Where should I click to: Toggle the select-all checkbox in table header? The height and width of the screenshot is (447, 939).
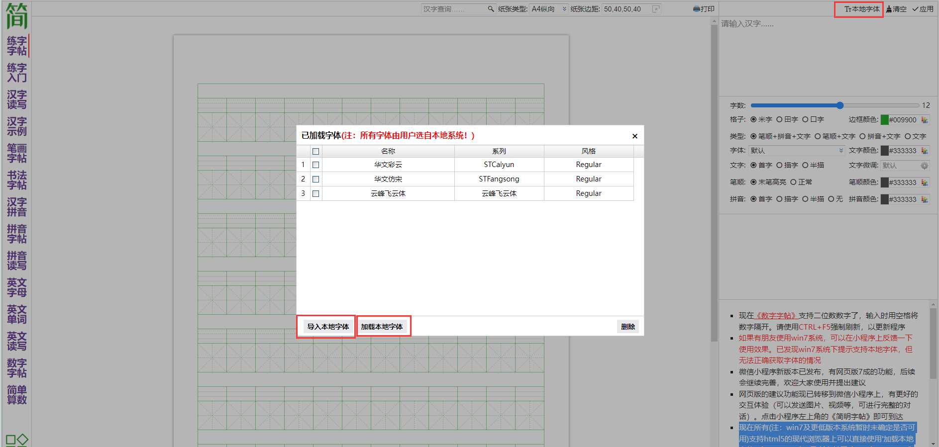pyautogui.click(x=315, y=151)
